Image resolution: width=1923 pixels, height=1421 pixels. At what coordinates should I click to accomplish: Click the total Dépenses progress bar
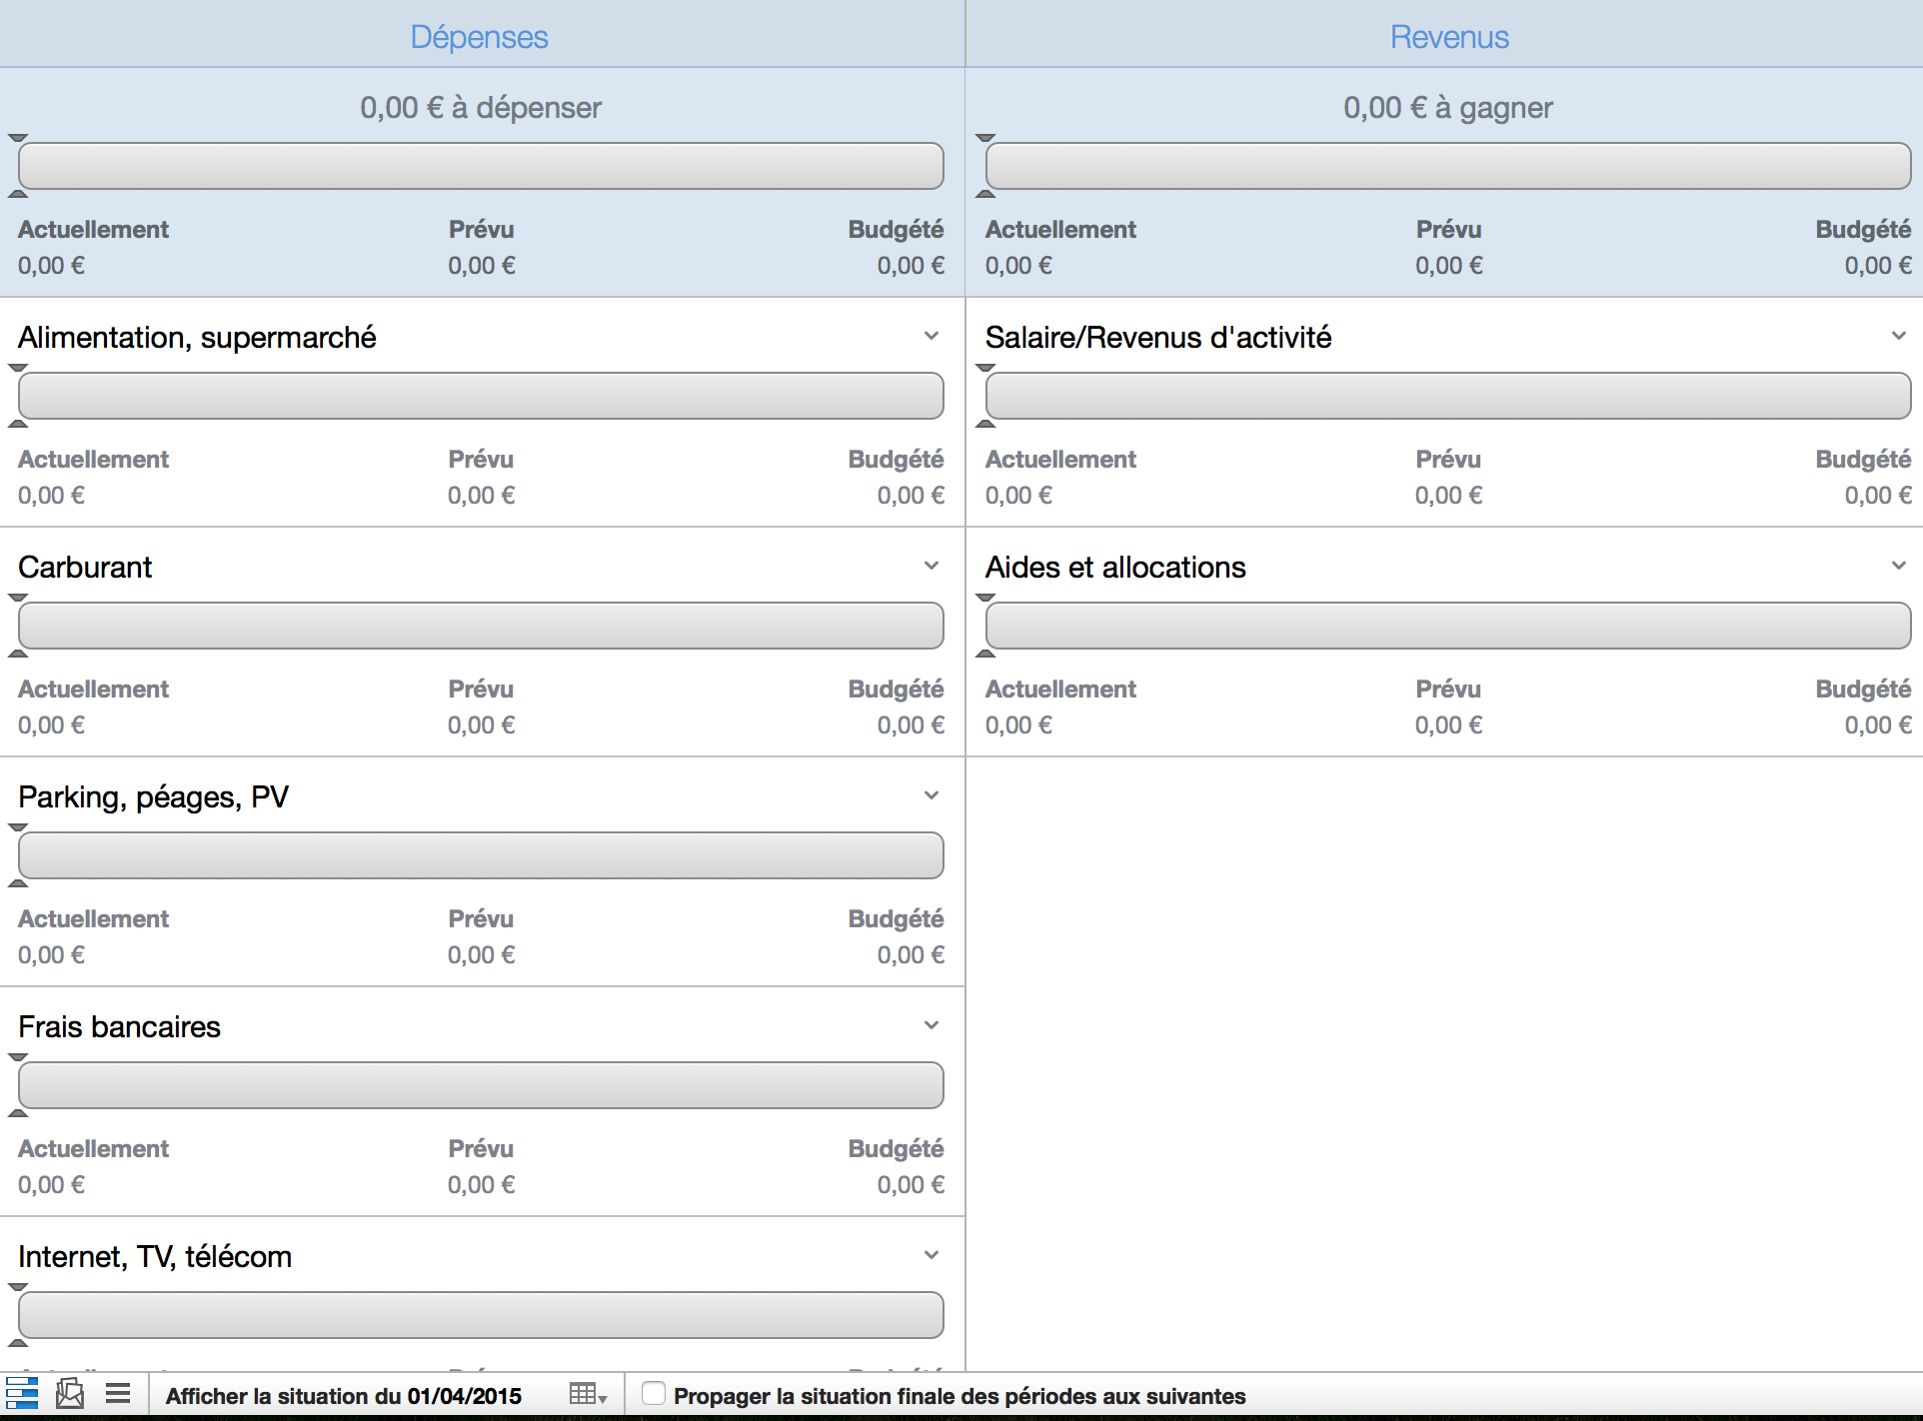click(x=481, y=166)
